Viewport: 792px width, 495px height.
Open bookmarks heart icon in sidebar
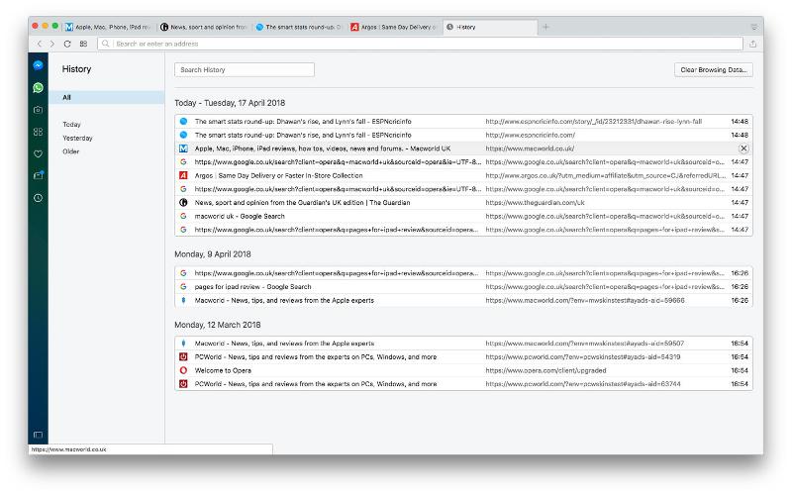point(38,154)
